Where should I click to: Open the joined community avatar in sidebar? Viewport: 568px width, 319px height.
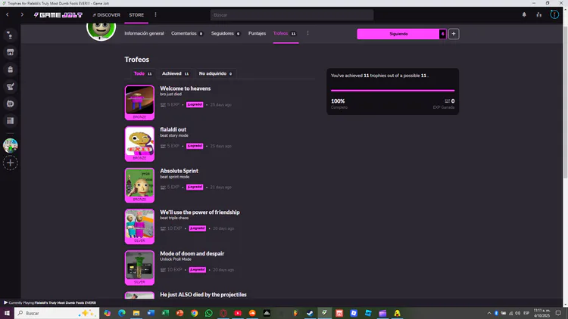(10, 145)
